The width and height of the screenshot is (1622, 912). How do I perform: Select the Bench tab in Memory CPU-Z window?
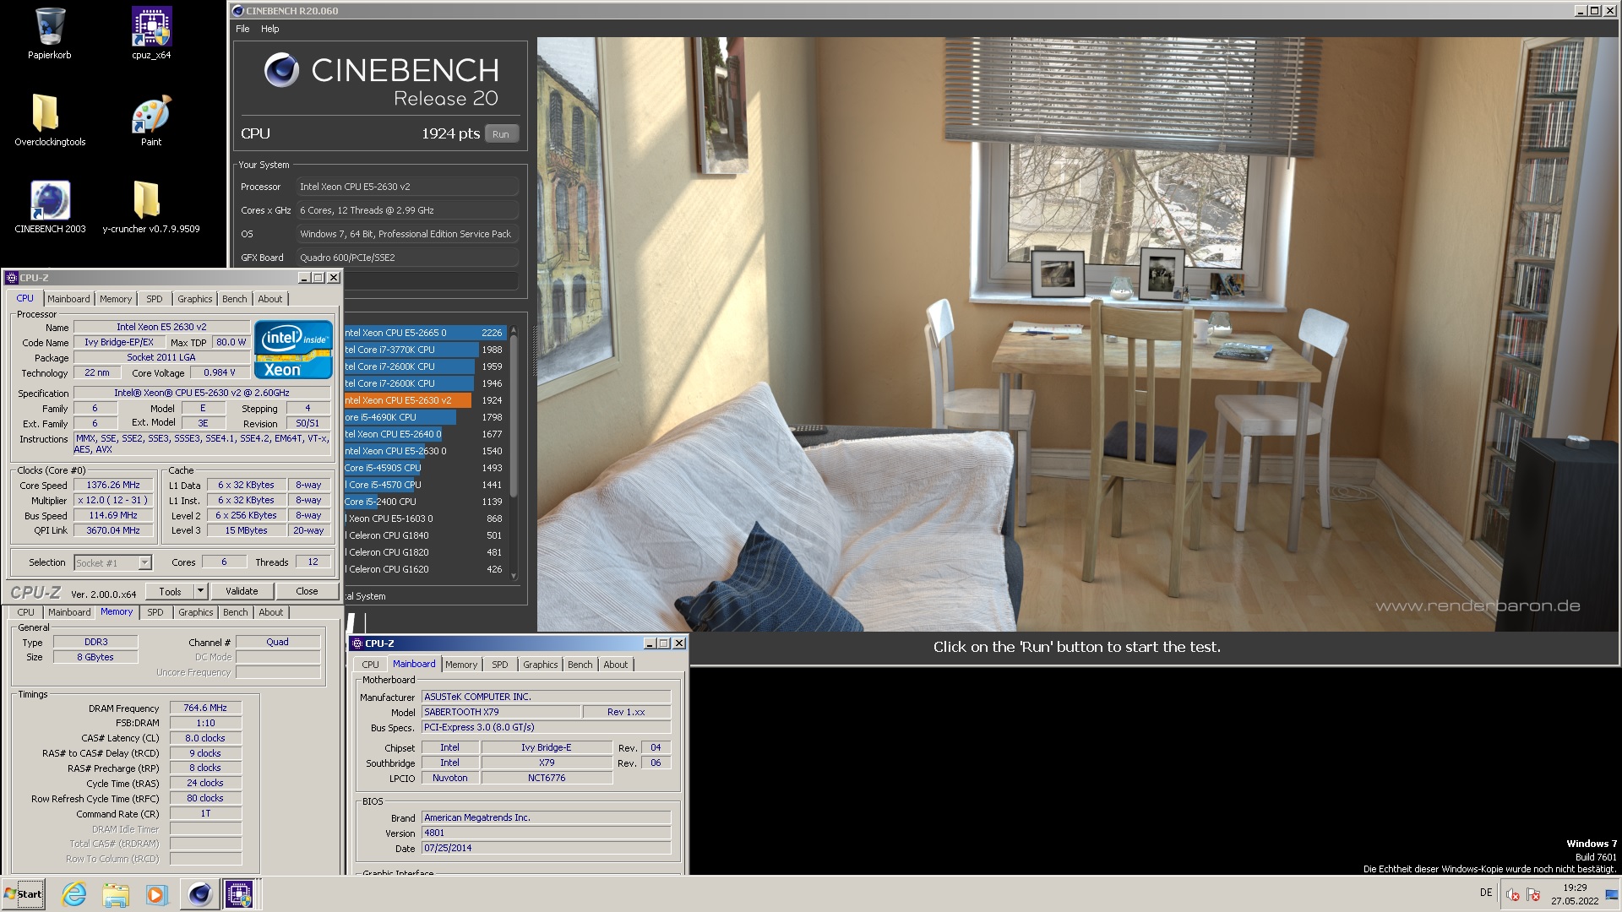(236, 613)
